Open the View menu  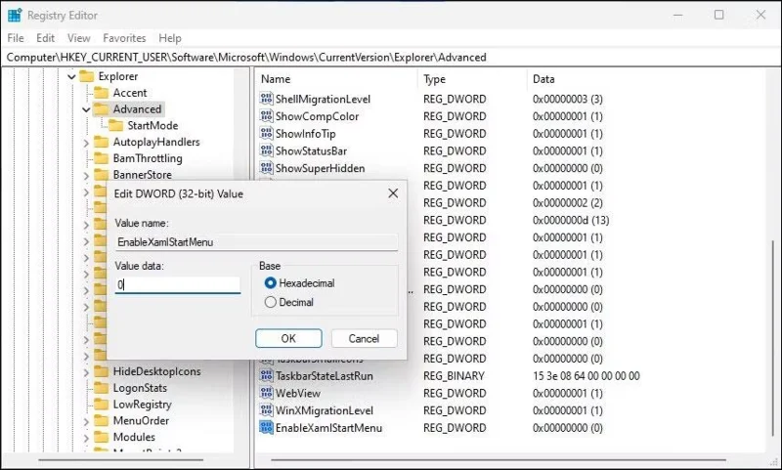[x=79, y=38]
